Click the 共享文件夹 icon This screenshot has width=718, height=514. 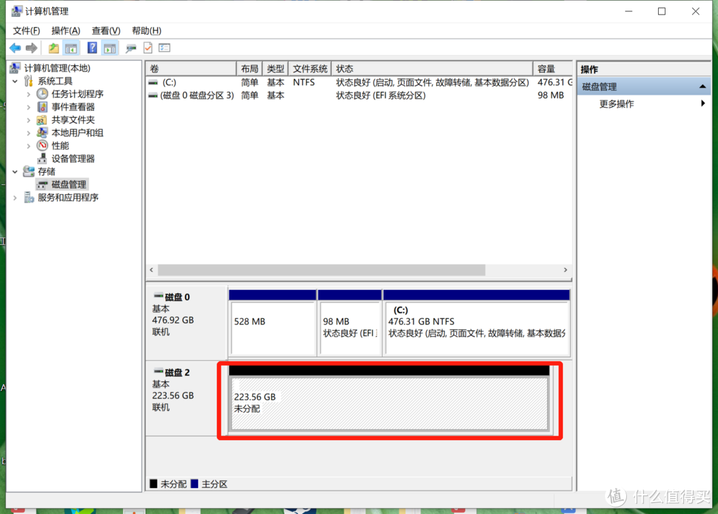pyautogui.click(x=42, y=120)
